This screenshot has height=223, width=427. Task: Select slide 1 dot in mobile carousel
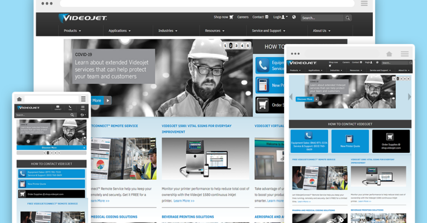coord(44,153)
